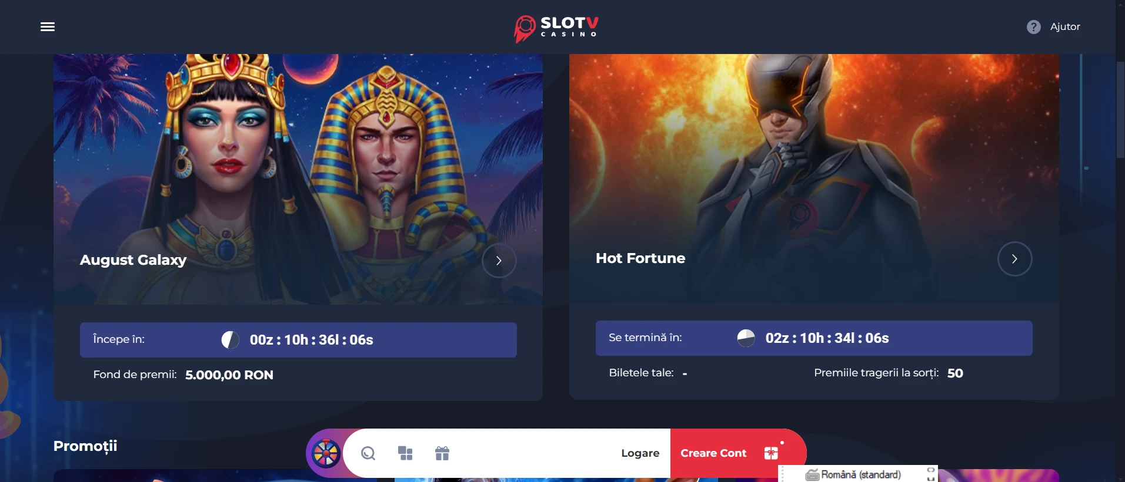Click the keyboard language icon

point(812,475)
